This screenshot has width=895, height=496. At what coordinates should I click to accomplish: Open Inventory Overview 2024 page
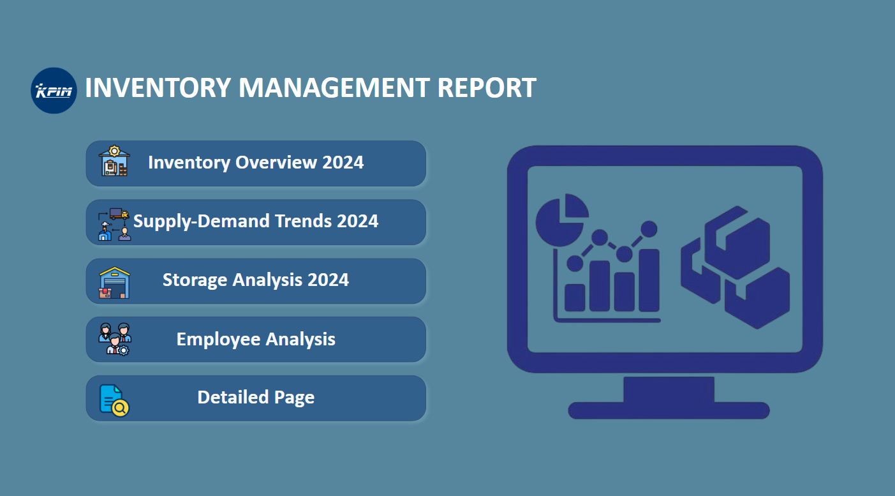point(256,163)
